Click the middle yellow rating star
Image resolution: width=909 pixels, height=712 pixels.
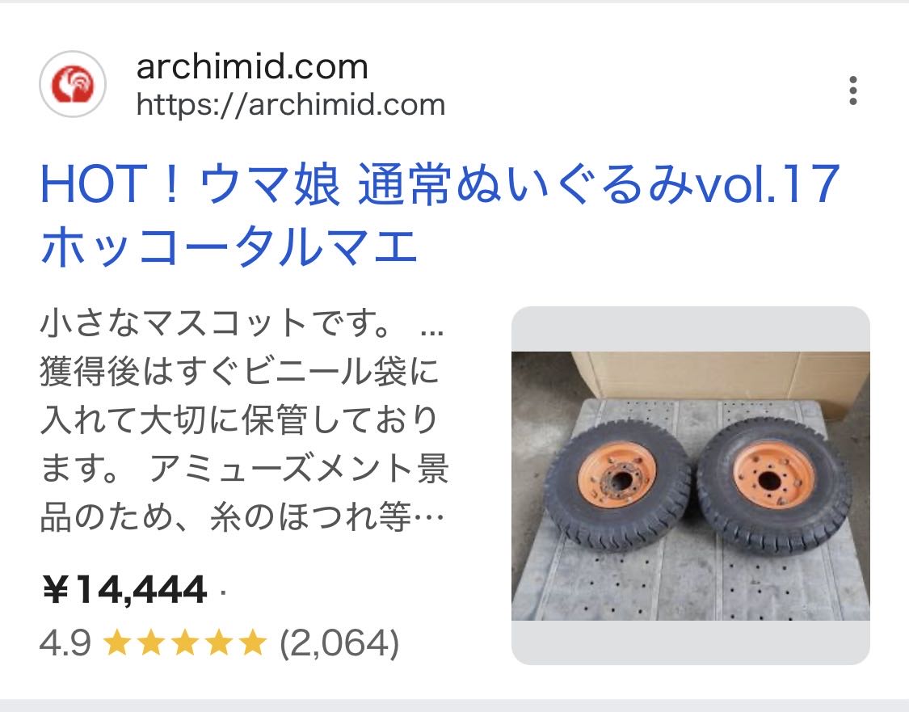185,643
